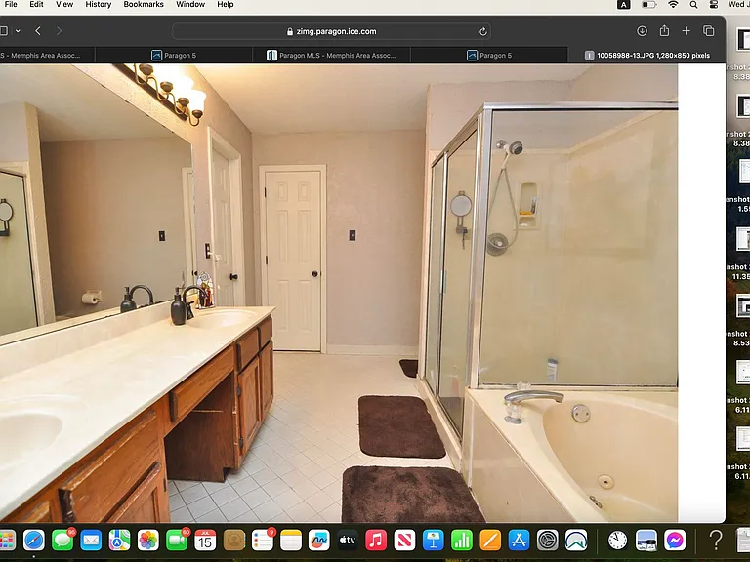Open Keynote from the dock

[434, 541]
